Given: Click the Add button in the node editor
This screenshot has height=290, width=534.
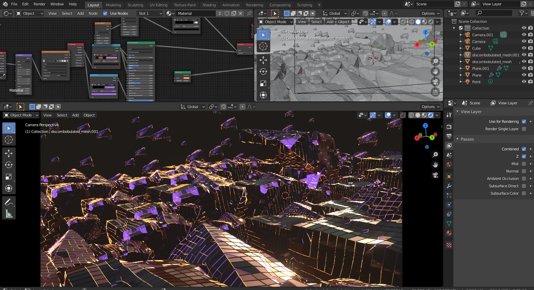Looking at the screenshot, I should pyautogui.click(x=81, y=13).
